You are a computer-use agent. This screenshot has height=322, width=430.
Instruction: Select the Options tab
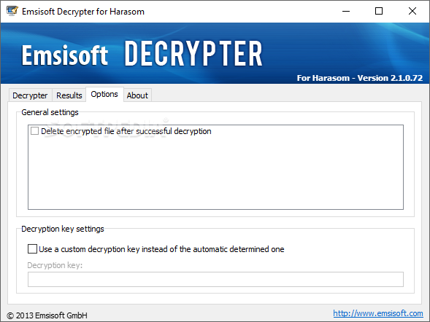click(104, 94)
